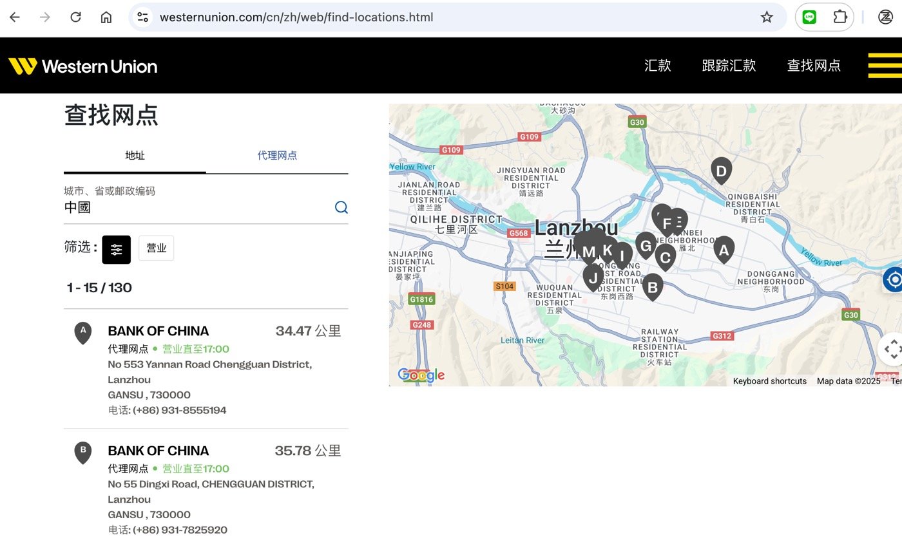This screenshot has width=902, height=542.
Task: Toggle the 营业 open-now filter
Action: coord(157,248)
